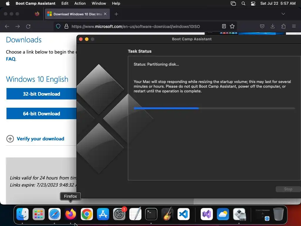The width and height of the screenshot is (301, 226).
Task: Open the Help menu
Action: (116, 3)
